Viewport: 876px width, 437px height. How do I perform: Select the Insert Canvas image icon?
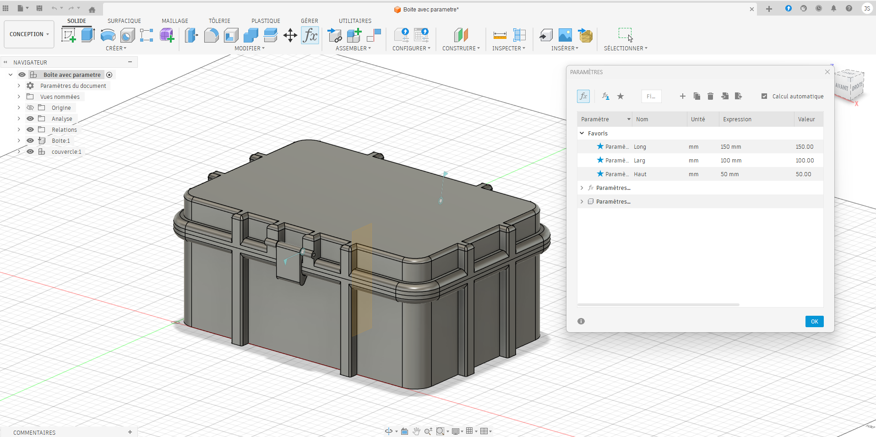pyautogui.click(x=565, y=35)
